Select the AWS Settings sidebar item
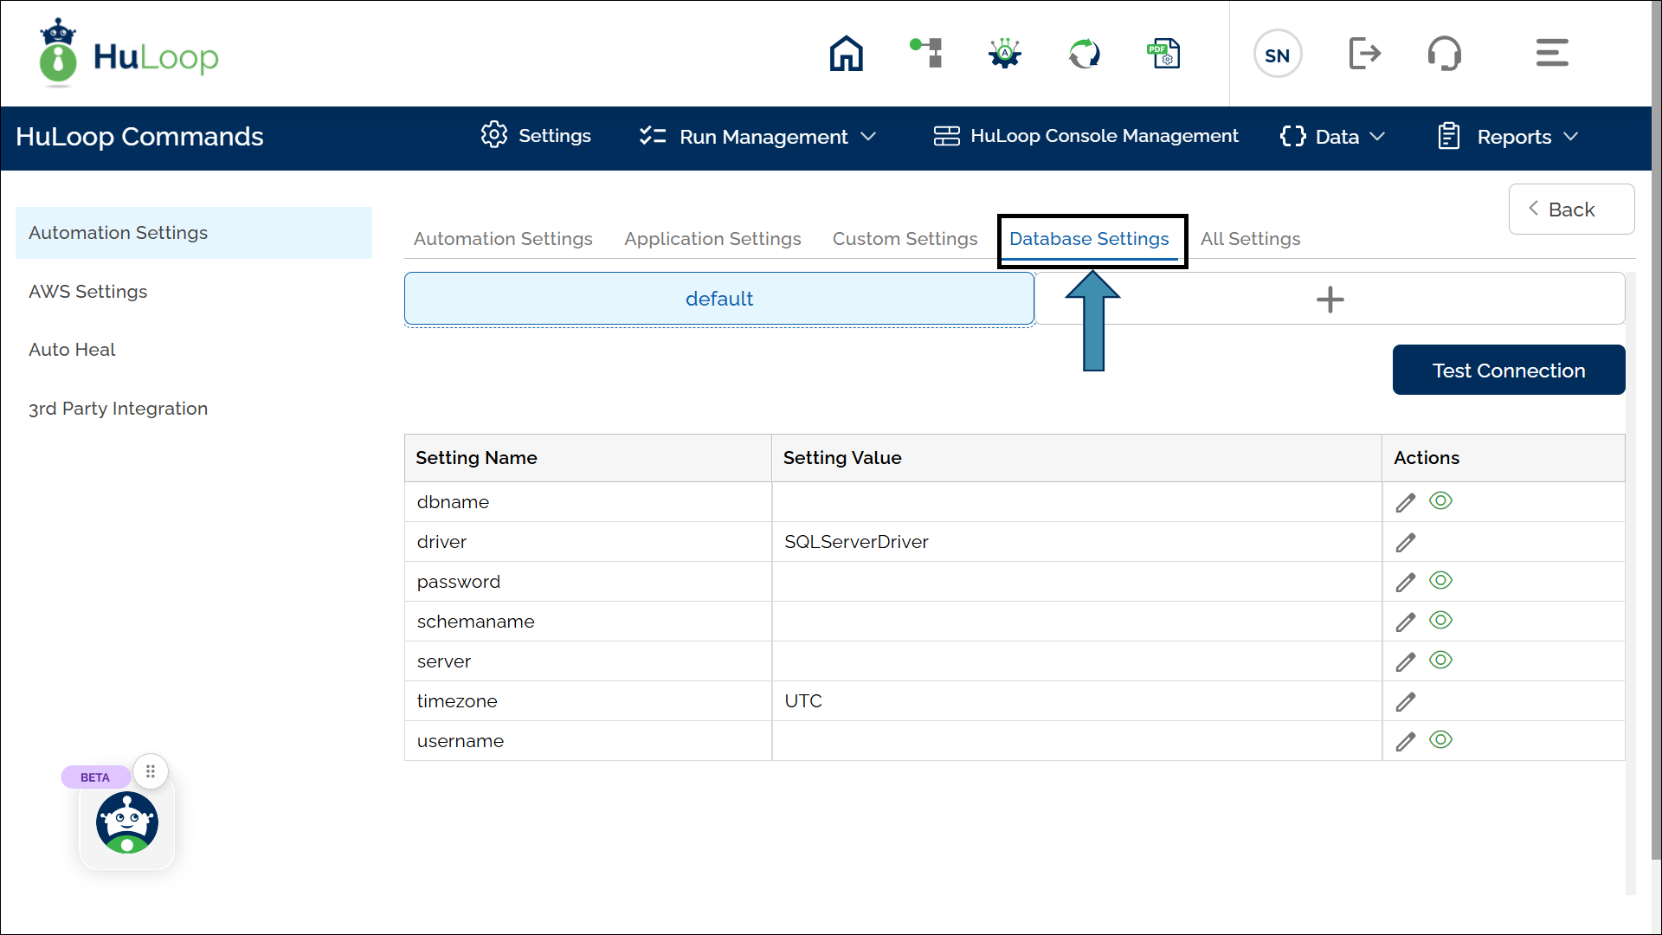1662x935 pixels. coord(88,292)
